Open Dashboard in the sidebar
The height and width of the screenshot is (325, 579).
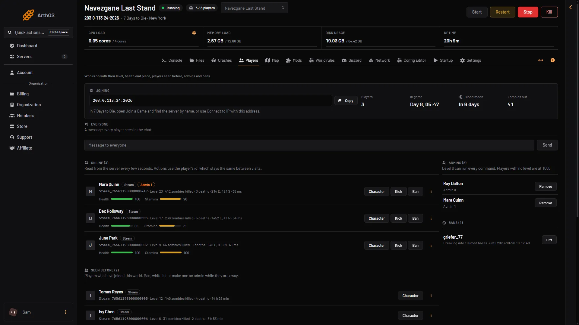pyautogui.click(x=38, y=46)
